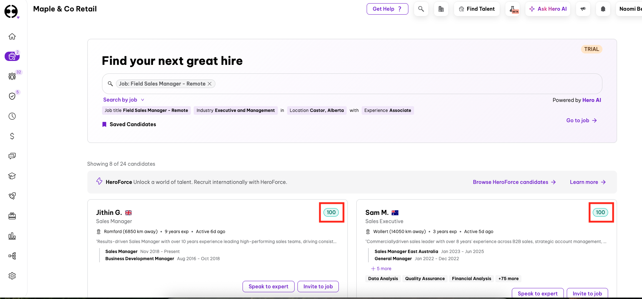Show the +75 more skills
This screenshot has width=642, height=299.
[x=508, y=279]
